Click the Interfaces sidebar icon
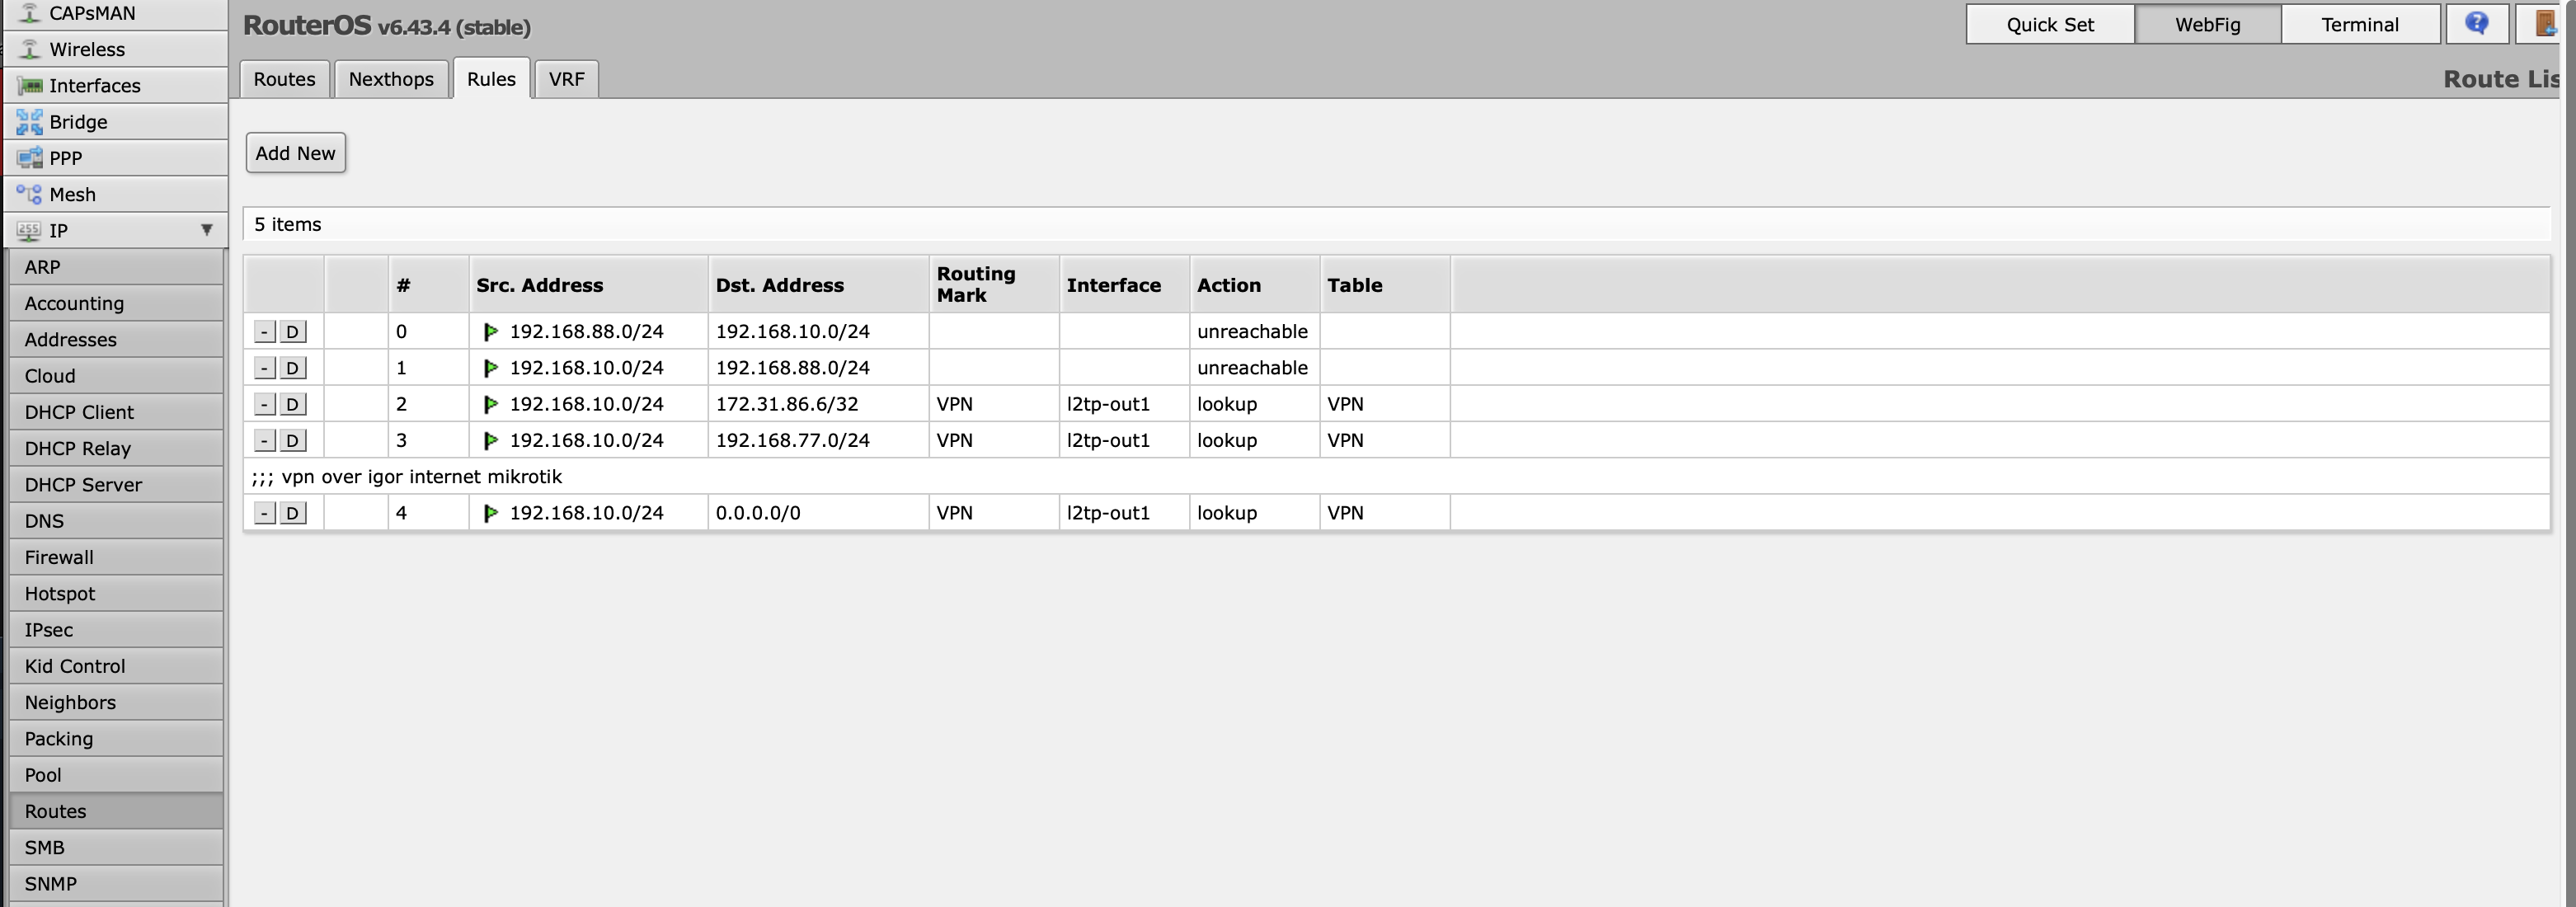 pyautogui.click(x=30, y=86)
